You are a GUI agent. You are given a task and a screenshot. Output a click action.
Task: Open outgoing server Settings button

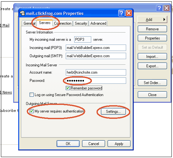[x=113, y=112]
